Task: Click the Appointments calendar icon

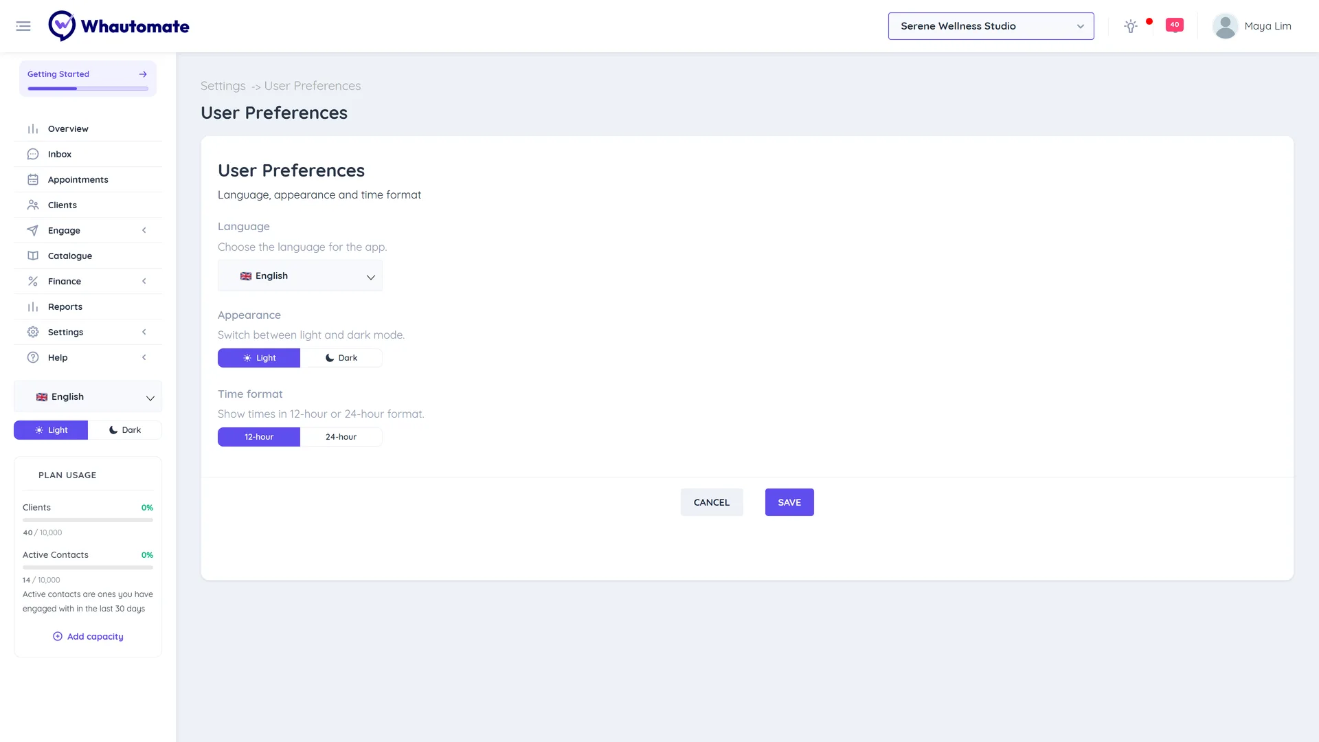Action: point(33,180)
